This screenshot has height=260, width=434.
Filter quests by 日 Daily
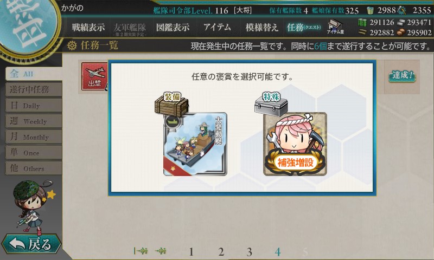tap(34, 105)
